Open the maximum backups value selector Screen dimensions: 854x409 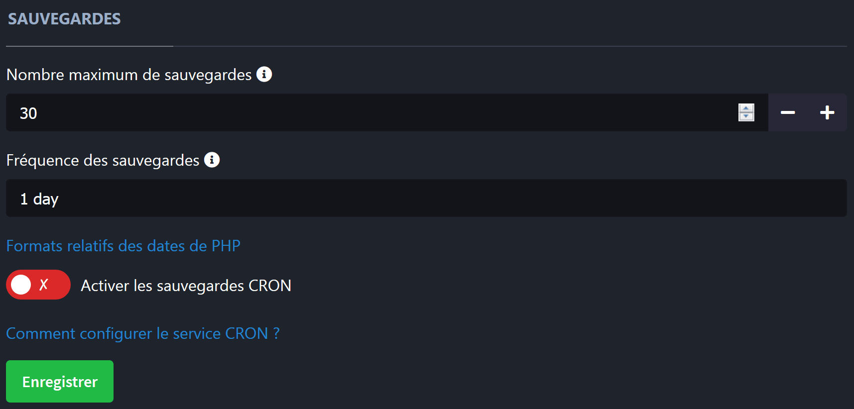[199, 112]
